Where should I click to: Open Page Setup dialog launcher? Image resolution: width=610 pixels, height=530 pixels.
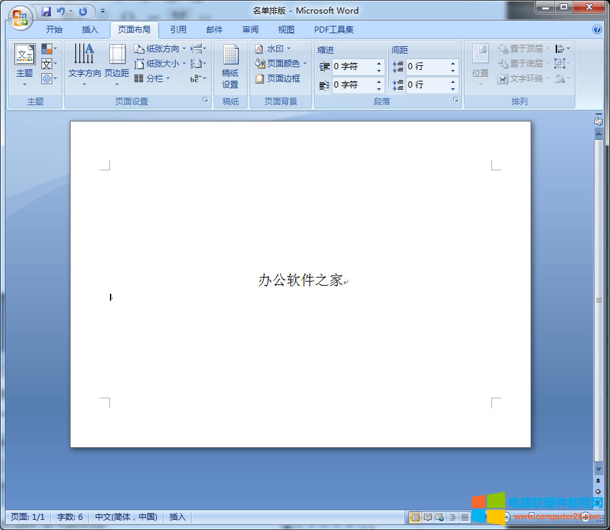pos(205,100)
